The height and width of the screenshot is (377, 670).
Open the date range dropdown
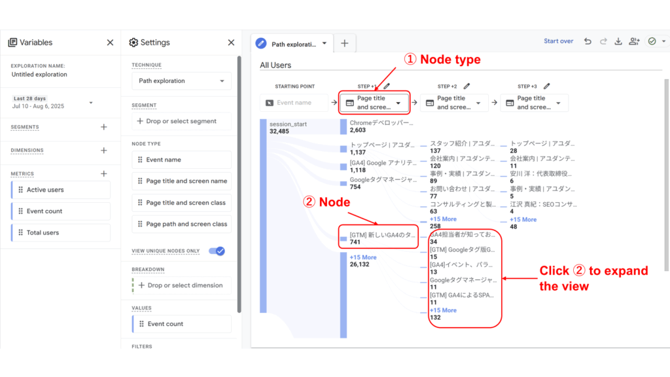coord(90,103)
